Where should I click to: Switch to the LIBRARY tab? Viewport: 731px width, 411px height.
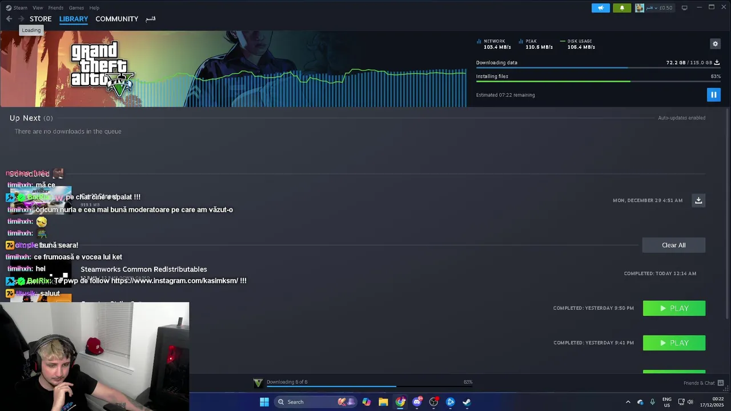coord(74,19)
